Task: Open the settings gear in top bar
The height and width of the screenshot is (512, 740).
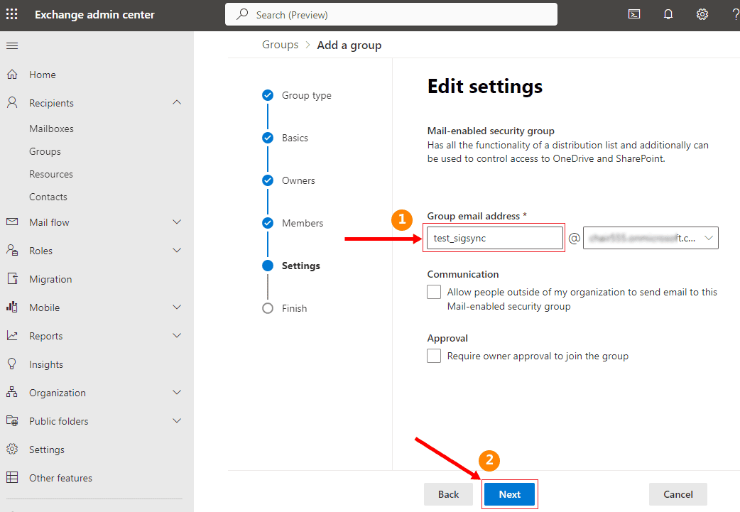Action: (x=702, y=14)
